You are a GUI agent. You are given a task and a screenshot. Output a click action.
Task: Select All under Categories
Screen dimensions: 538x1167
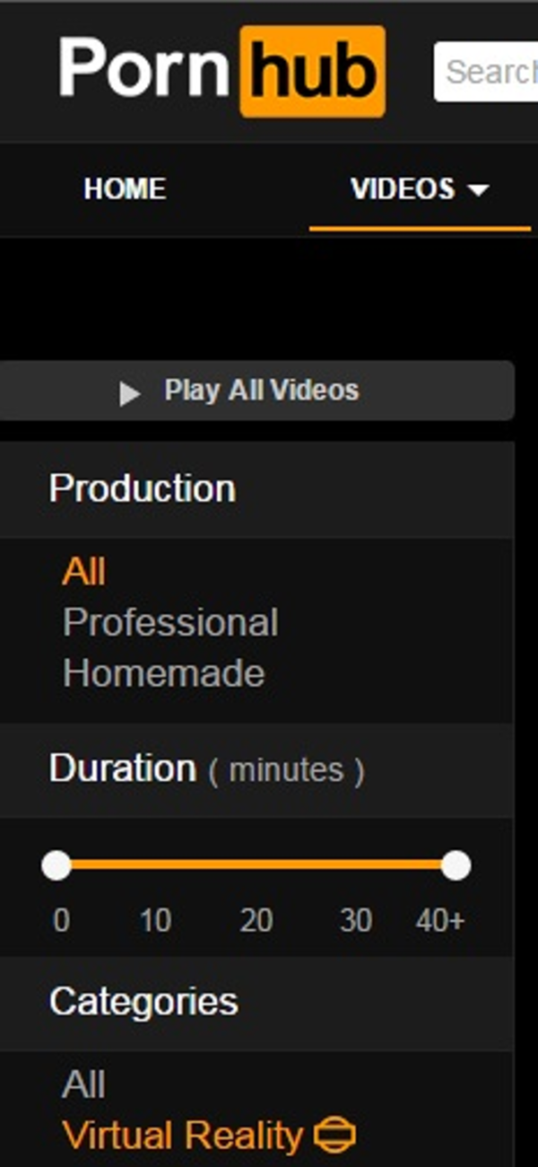coord(84,1085)
